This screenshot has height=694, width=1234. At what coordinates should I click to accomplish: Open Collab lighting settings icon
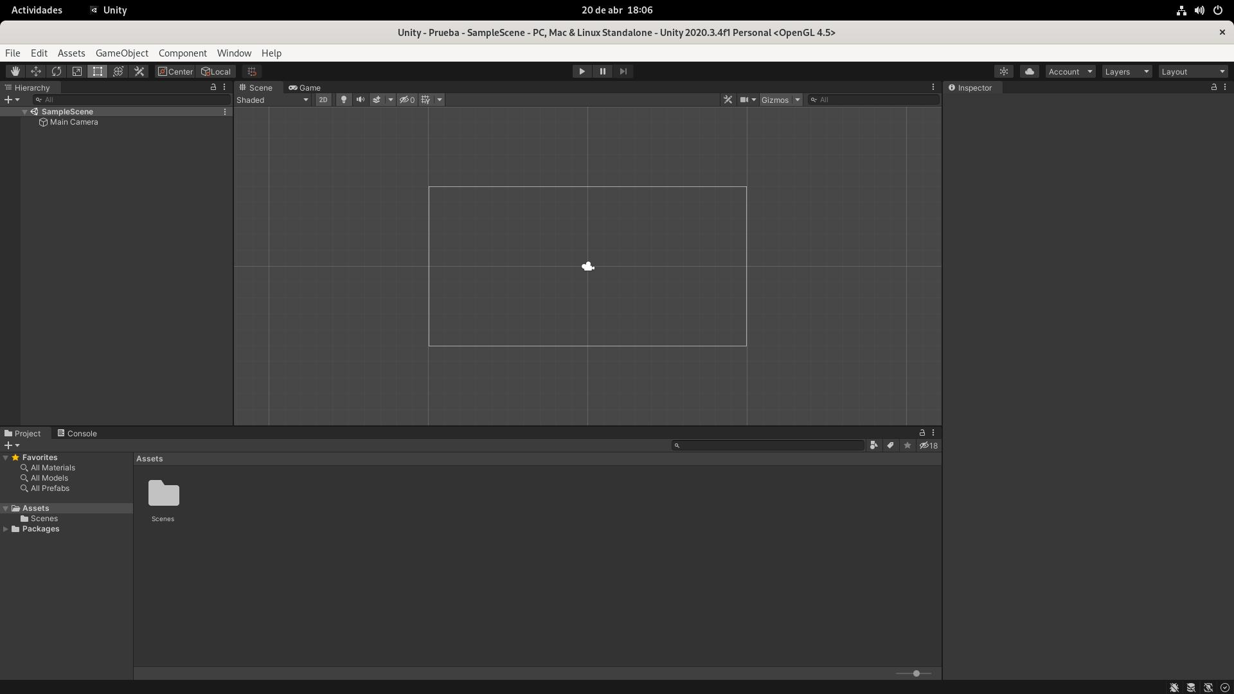1004,71
